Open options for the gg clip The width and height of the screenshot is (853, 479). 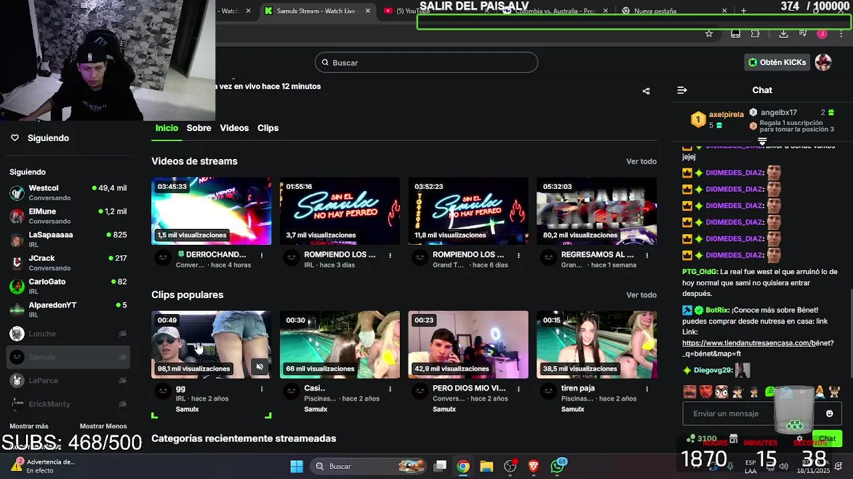[262, 389]
